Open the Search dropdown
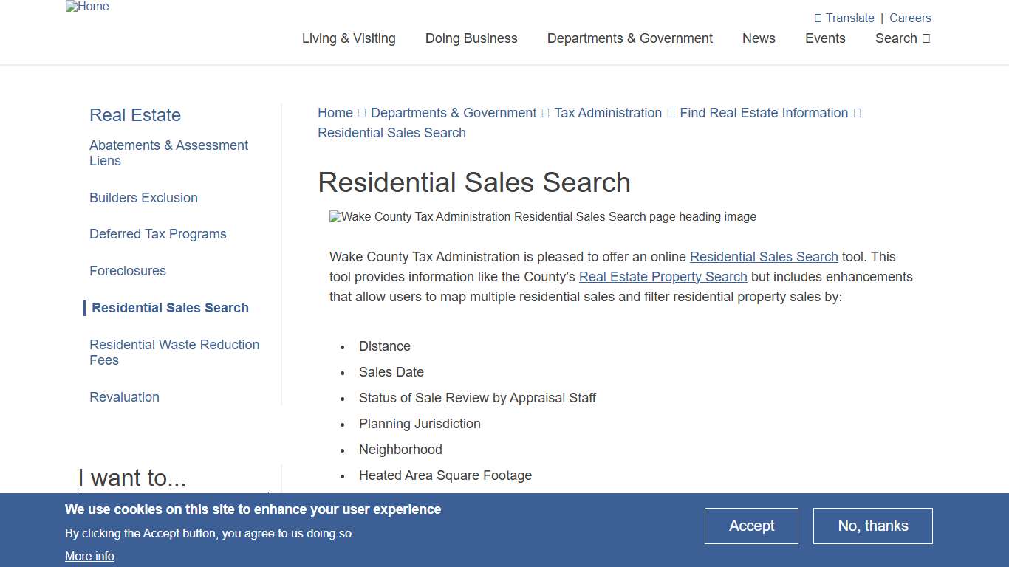Image resolution: width=1009 pixels, height=567 pixels. tap(902, 38)
